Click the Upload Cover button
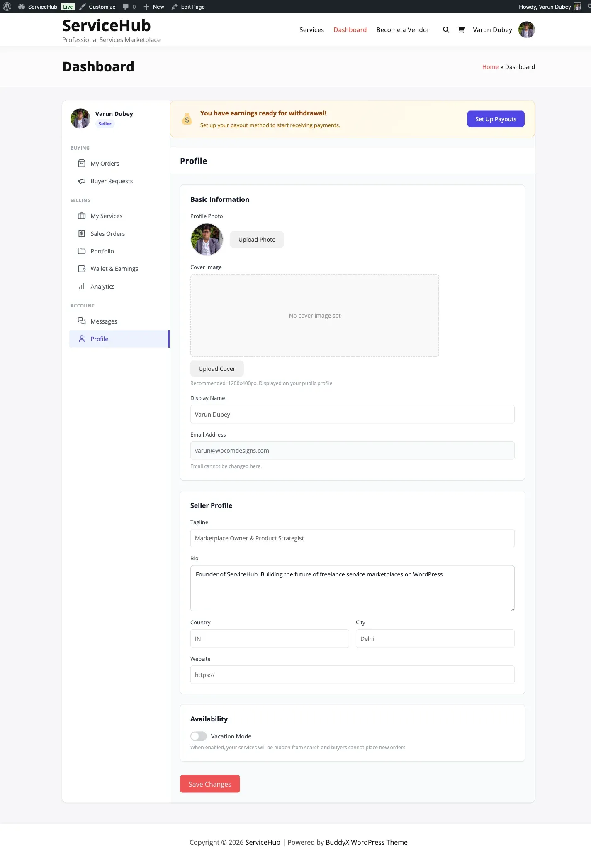Image resolution: width=591 pixels, height=861 pixels. (x=217, y=368)
